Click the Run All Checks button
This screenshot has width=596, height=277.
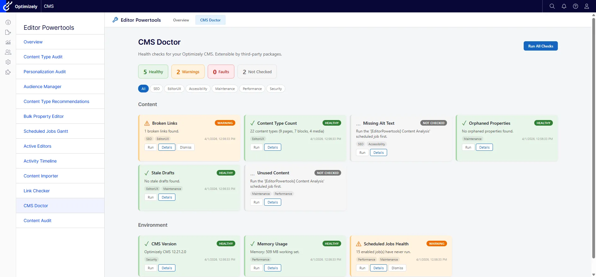point(540,46)
